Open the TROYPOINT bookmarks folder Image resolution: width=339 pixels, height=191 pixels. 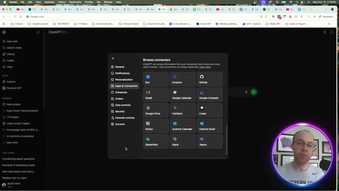click(61, 24)
